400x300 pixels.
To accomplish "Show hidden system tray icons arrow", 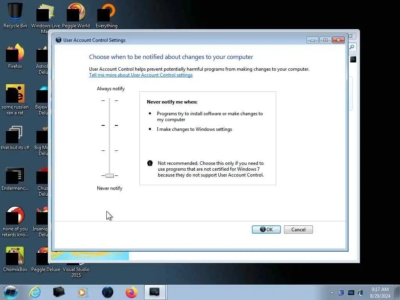I will [332, 293].
